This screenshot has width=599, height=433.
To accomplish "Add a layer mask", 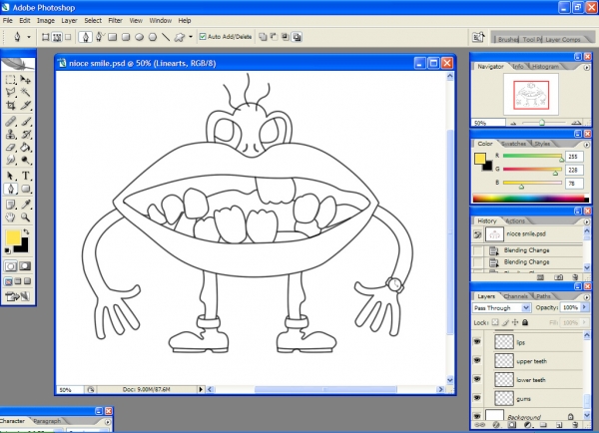I will [512, 425].
